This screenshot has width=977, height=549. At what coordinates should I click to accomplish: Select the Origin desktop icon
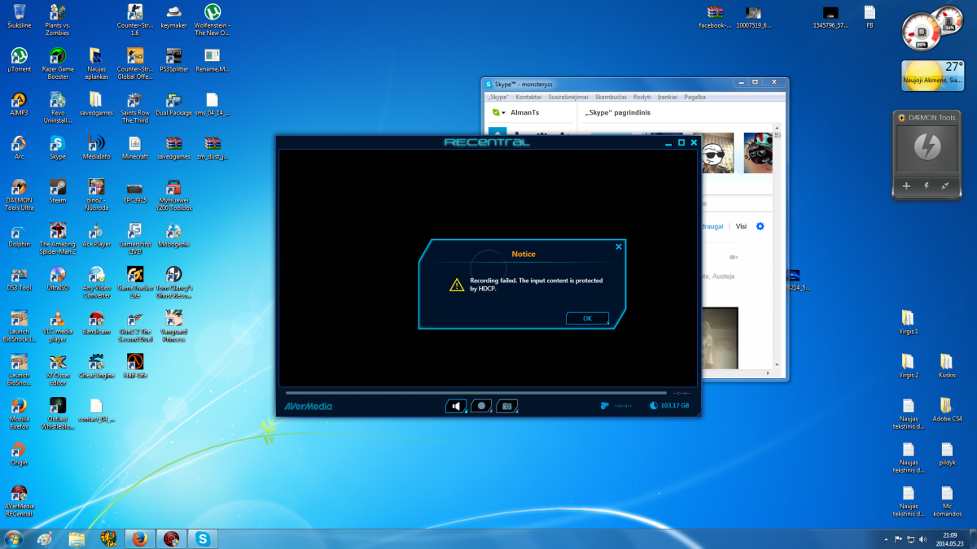pyautogui.click(x=19, y=455)
